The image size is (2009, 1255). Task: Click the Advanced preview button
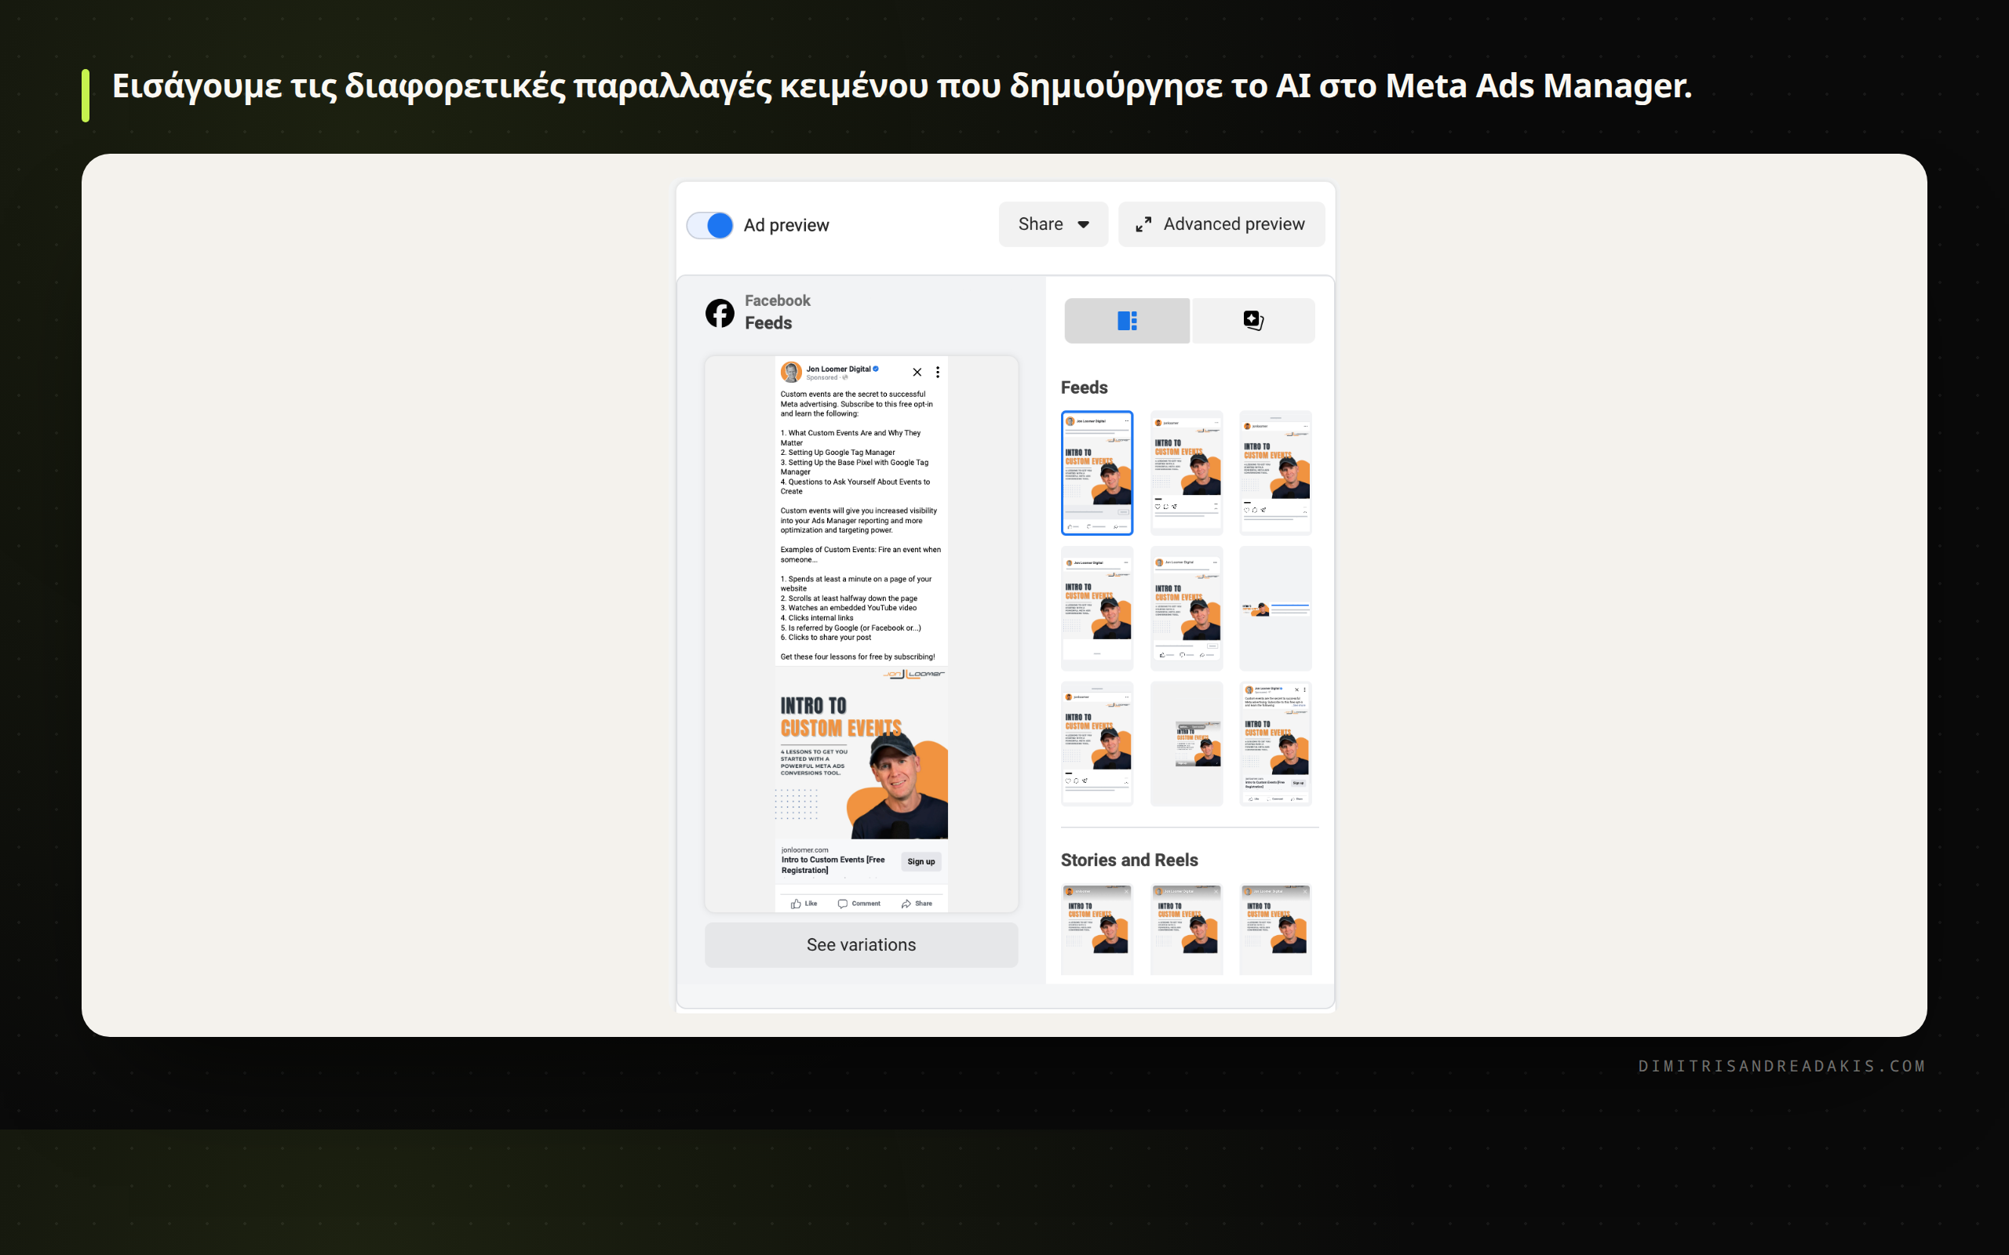pos(1221,224)
